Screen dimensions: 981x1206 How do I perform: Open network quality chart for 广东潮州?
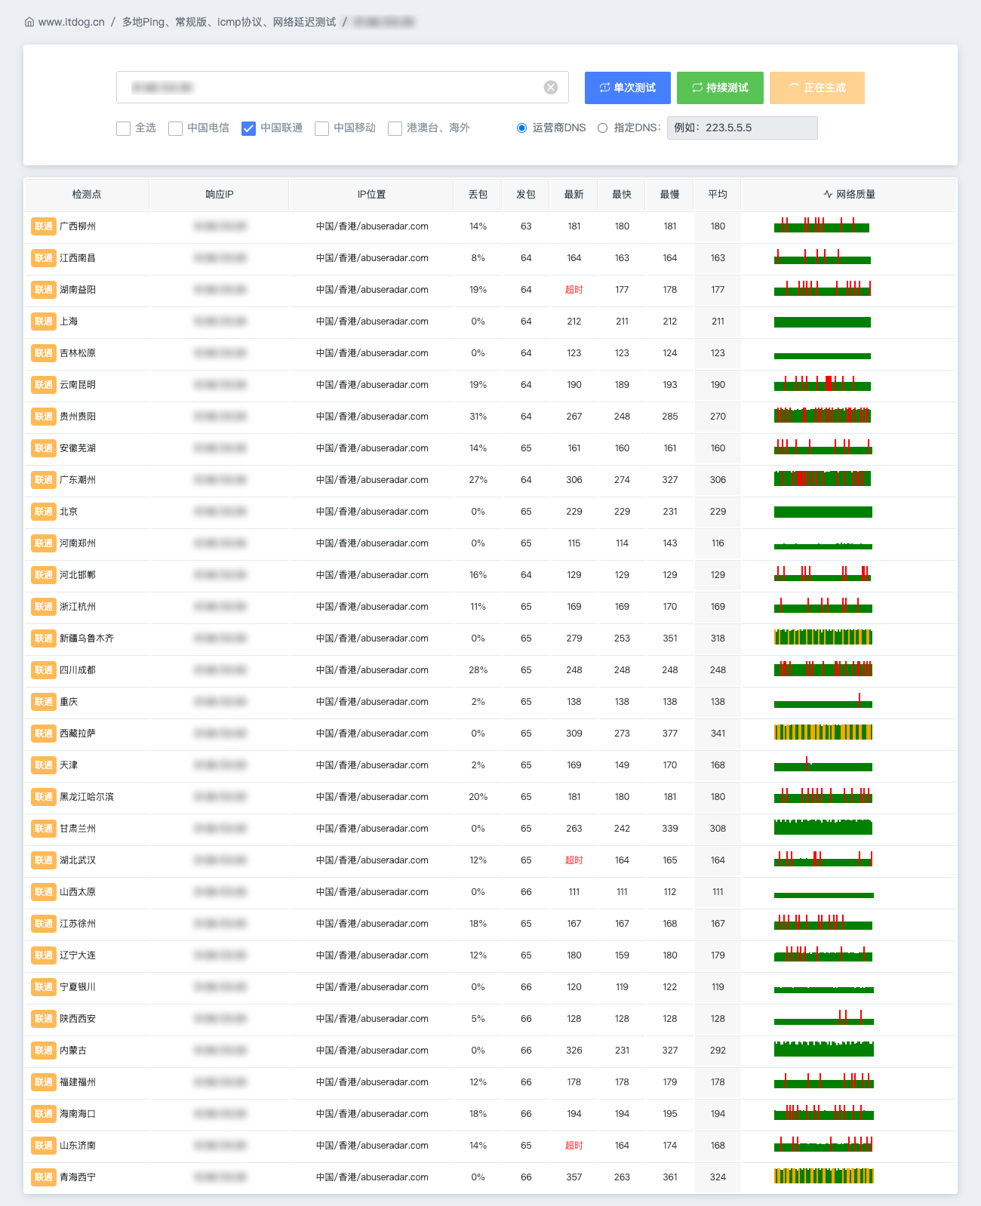pyautogui.click(x=823, y=478)
